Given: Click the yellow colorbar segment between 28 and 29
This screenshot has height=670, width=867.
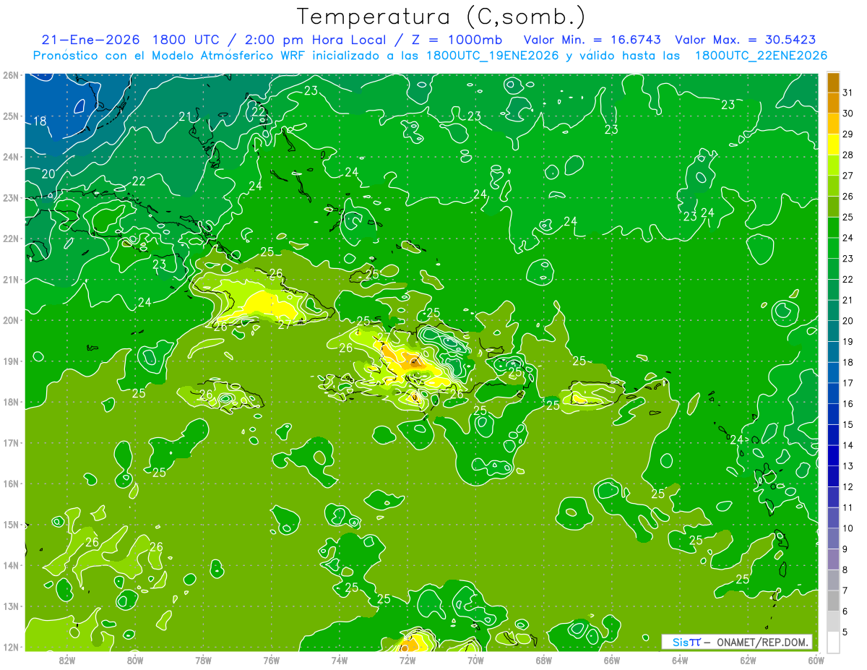Looking at the screenshot, I should [833, 145].
